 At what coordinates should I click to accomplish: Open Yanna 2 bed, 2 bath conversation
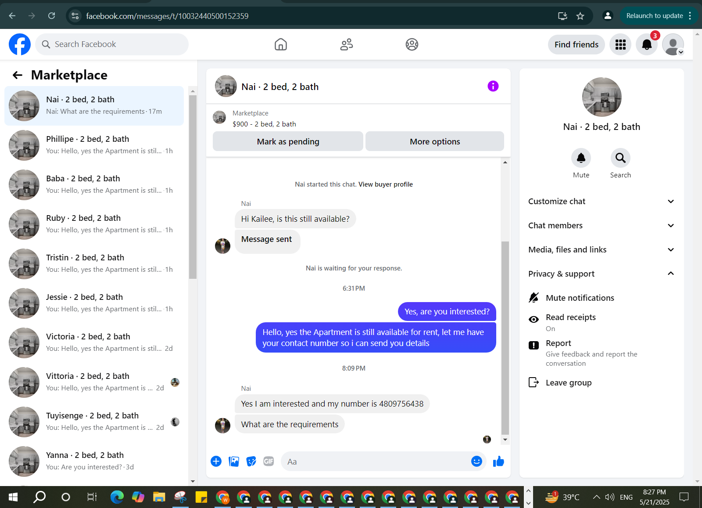pos(94,461)
